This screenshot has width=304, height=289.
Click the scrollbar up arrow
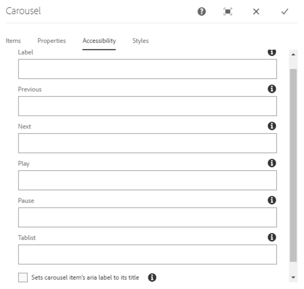[x=293, y=54]
